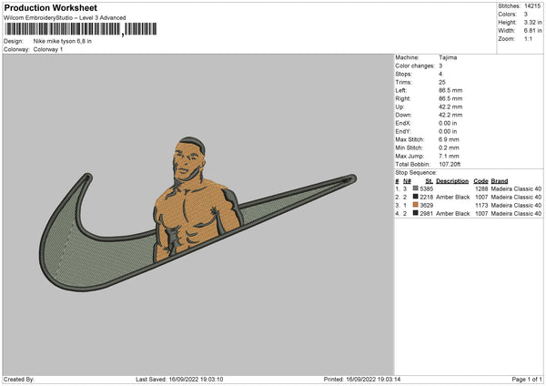This screenshot has width=546, height=386.
Task: Click the 'Stops:' label
Action: [x=403, y=75]
